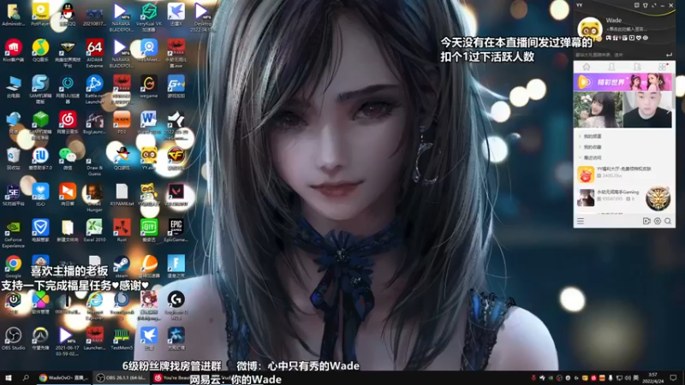Launch the Rust game shortcut
The width and height of the screenshot is (685, 385).
point(122,231)
